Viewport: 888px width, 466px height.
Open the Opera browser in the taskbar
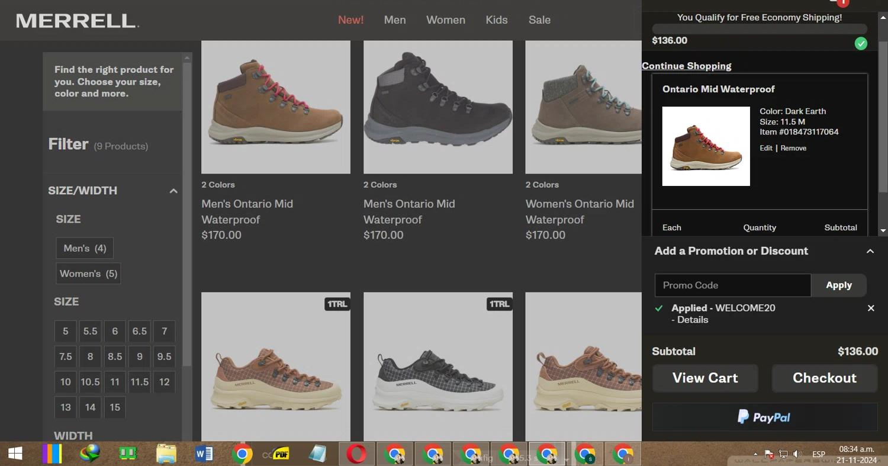[356, 454]
